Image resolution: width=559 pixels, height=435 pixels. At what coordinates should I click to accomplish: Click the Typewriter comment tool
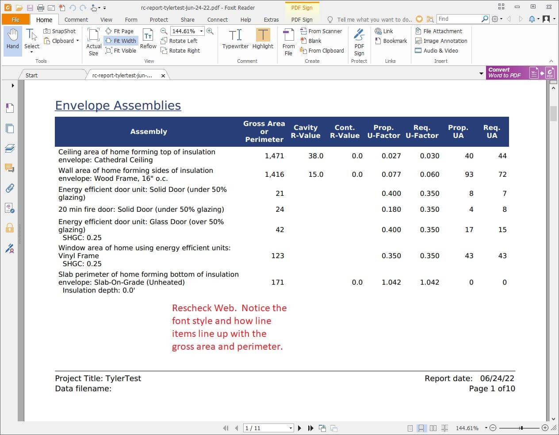(235, 39)
